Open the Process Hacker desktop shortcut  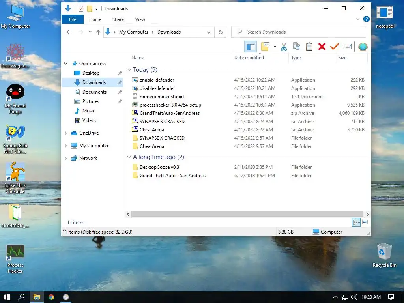(15, 259)
